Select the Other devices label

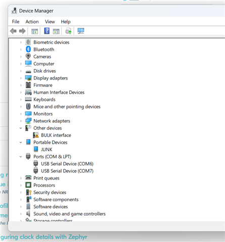point(48,128)
